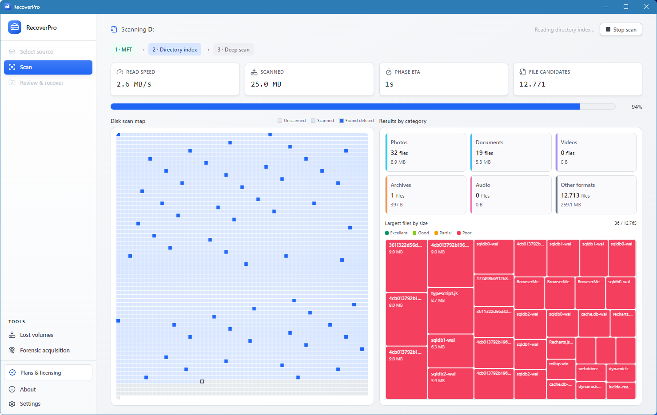This screenshot has height=415, width=657.
Task: Click the Poor quality legend swatch
Action: coord(459,233)
